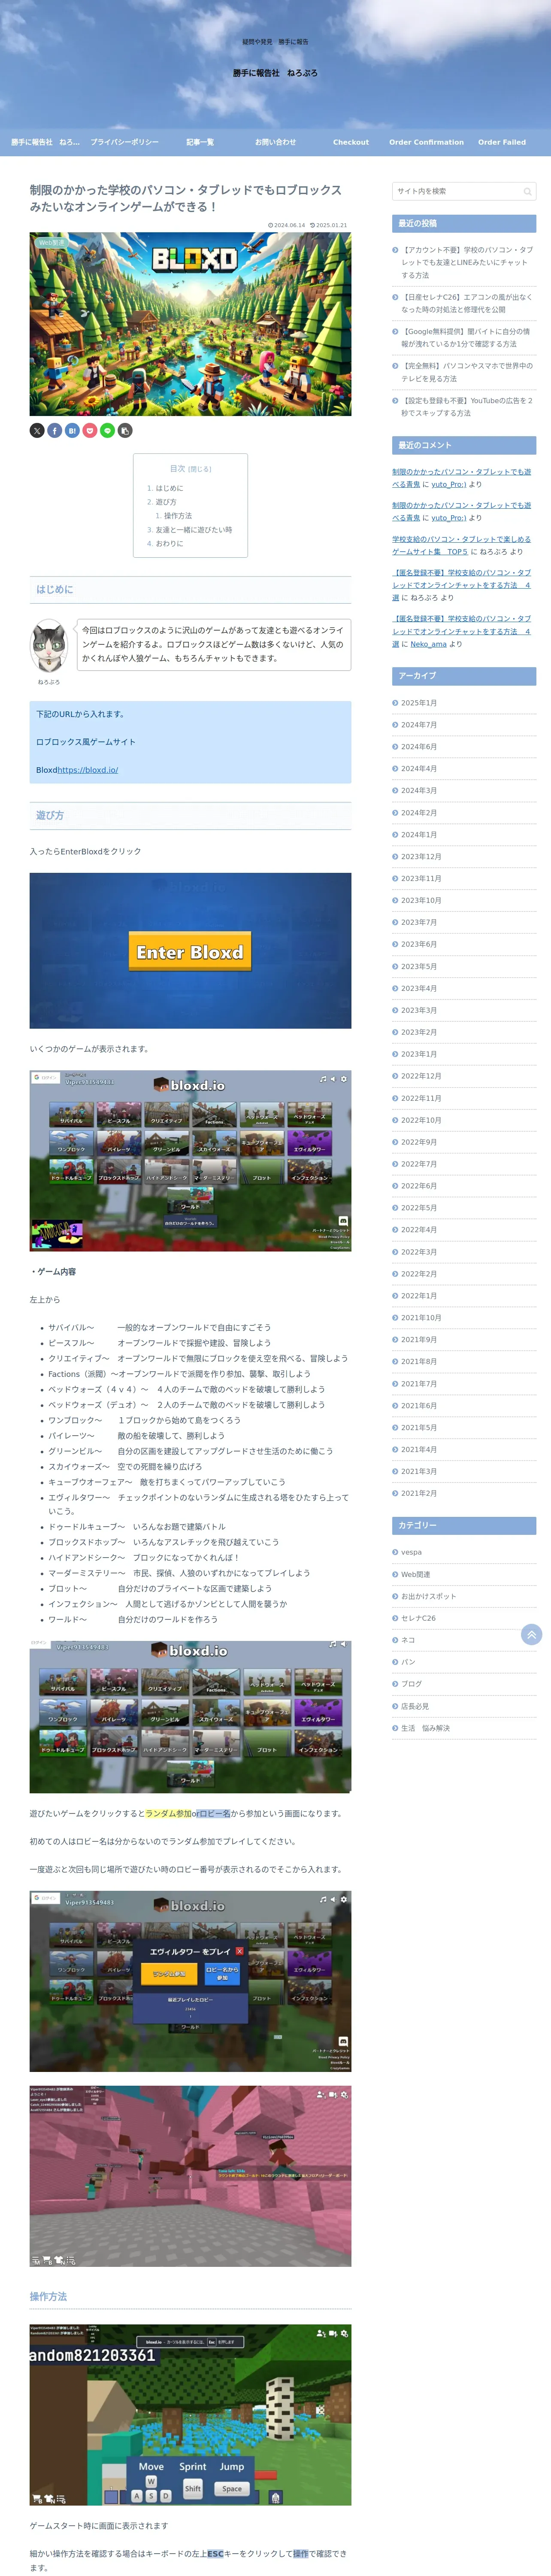
Task: Share the article via LINE icon
Action: (107, 430)
